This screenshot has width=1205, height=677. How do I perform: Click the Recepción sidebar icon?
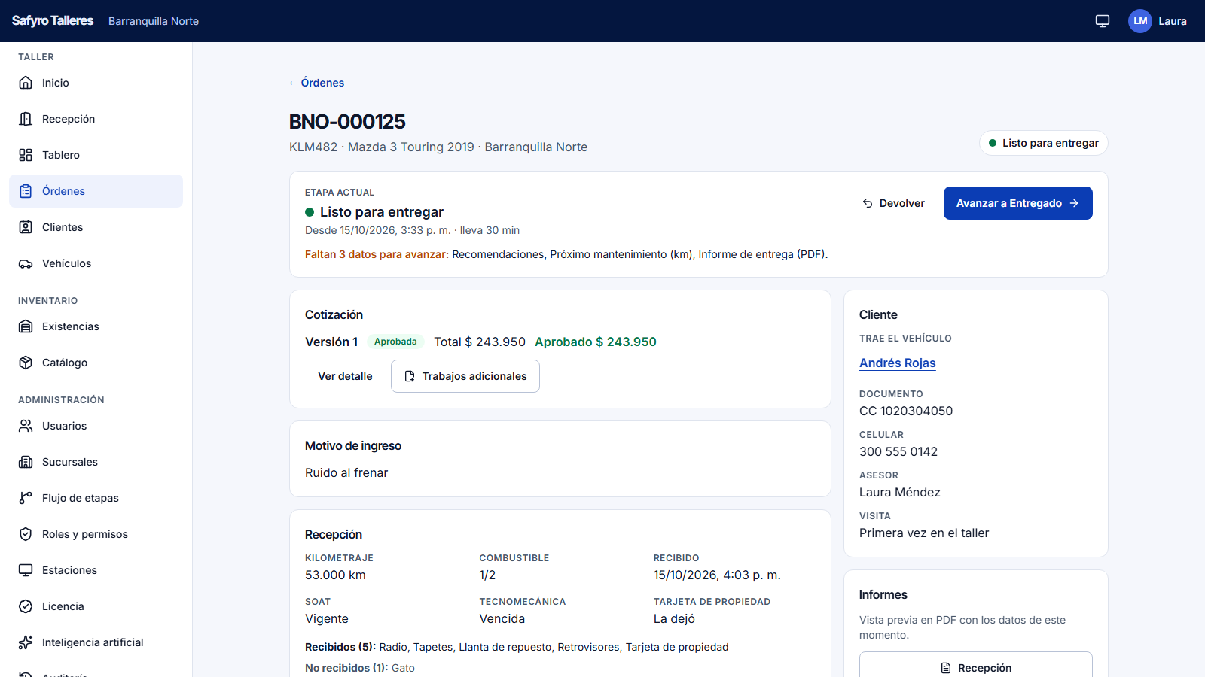click(26, 119)
